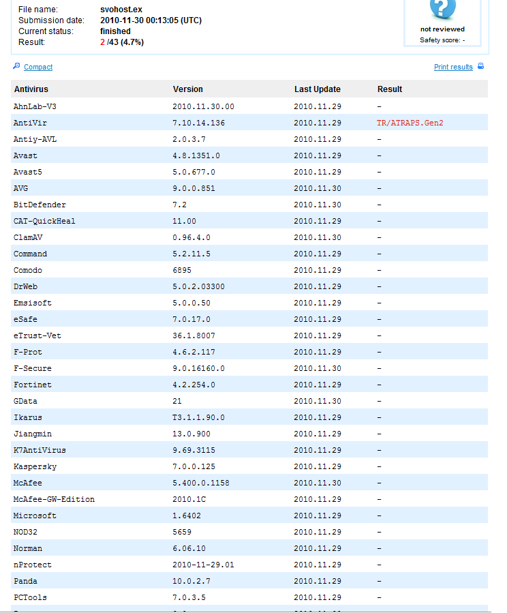The image size is (507, 613).
Task: Click the DrWeb row name
Action: tap(25, 286)
